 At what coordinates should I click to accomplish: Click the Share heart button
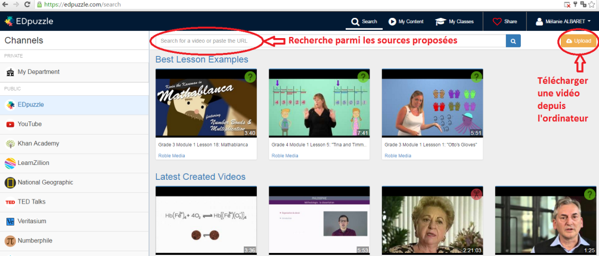coord(504,21)
